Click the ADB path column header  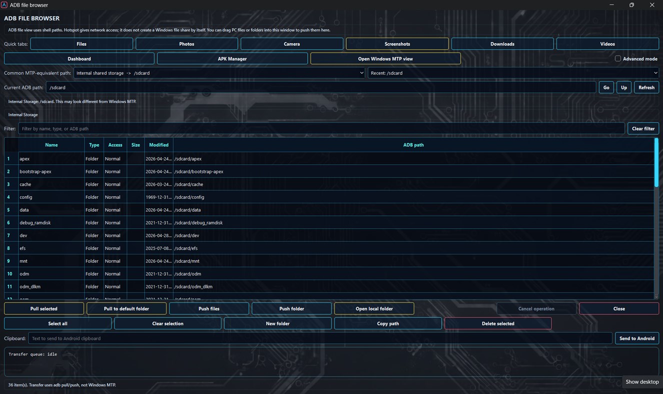click(x=413, y=145)
